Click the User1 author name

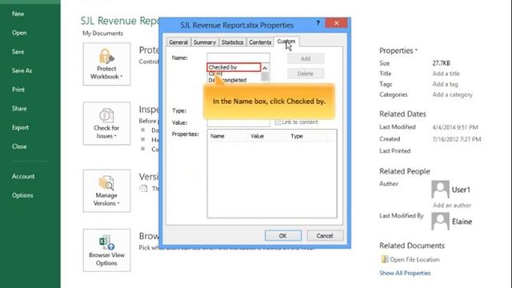(461, 190)
